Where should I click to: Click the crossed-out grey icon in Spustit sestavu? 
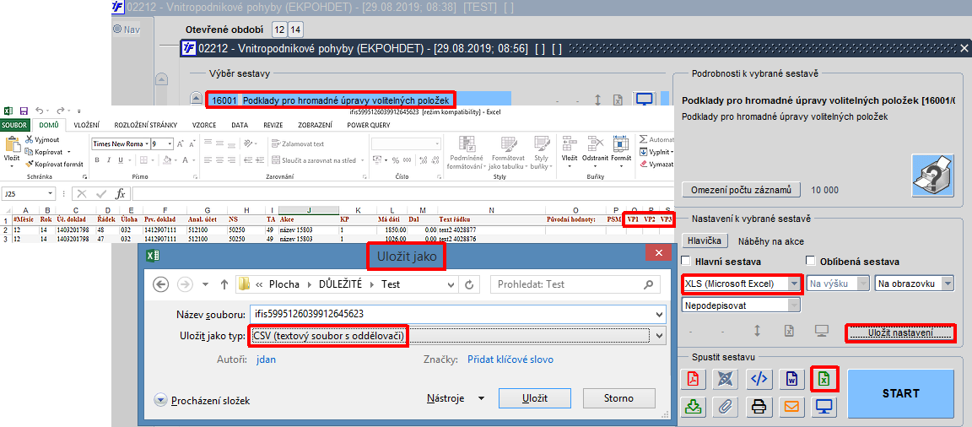click(726, 379)
